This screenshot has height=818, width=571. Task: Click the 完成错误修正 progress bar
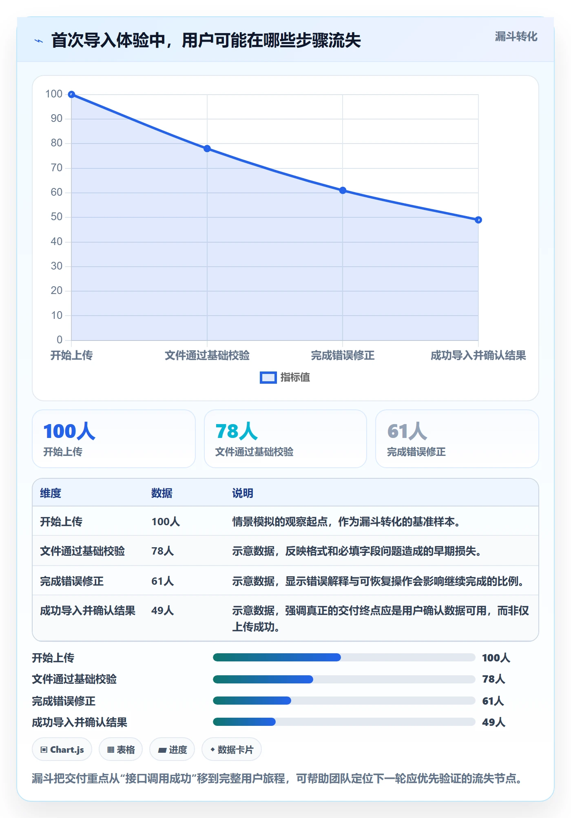point(344,701)
